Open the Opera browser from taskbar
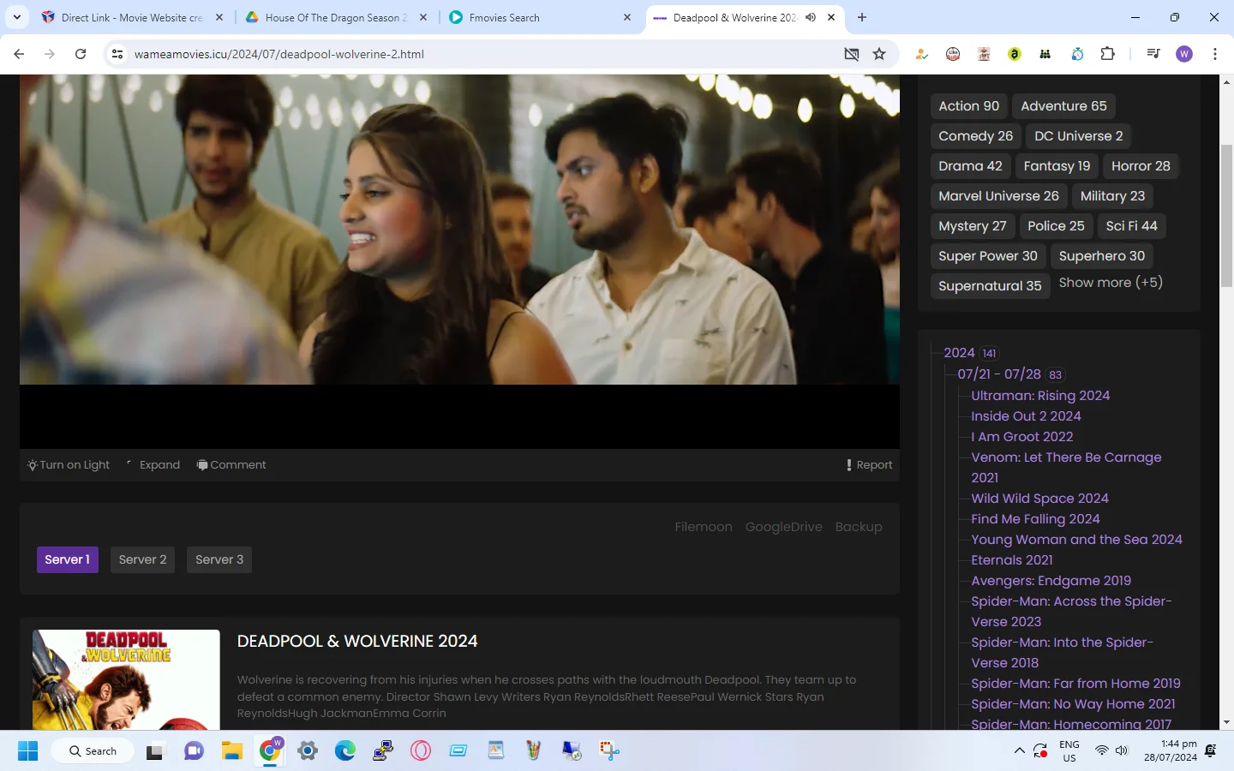This screenshot has width=1234, height=771. [x=420, y=751]
